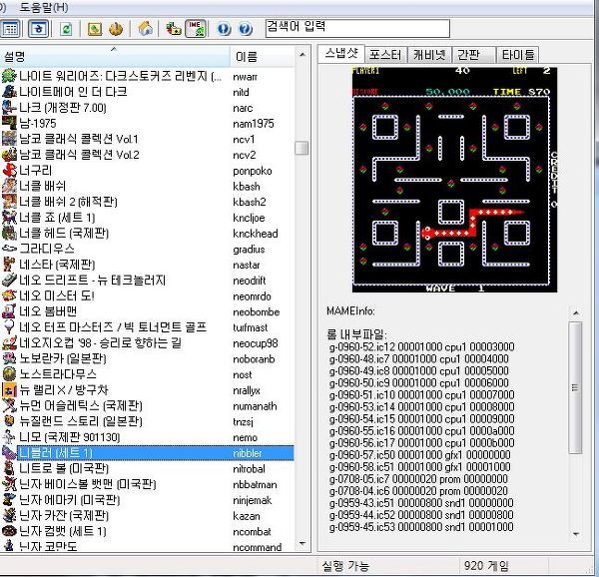
Task: Click the blue help question mark icon
Action: (246, 29)
